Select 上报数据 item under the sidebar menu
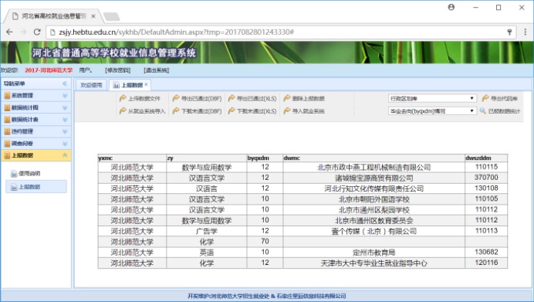 [x=36, y=187]
